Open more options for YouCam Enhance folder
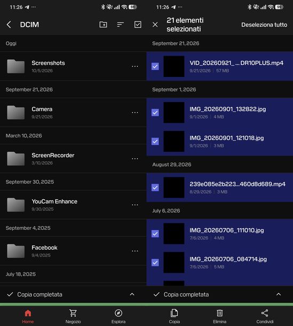Screen dimensions: 293x326 coord(135,205)
